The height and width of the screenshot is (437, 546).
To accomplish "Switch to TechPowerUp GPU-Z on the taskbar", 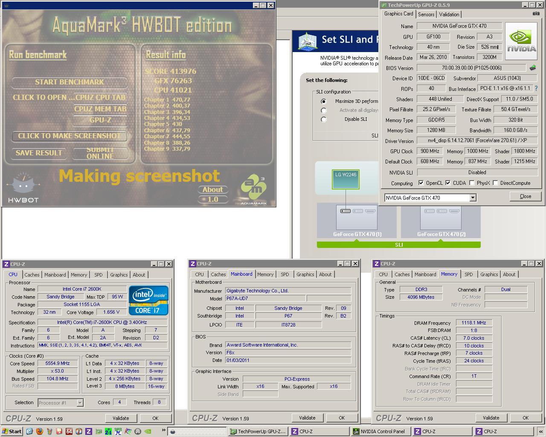I will pos(258,431).
